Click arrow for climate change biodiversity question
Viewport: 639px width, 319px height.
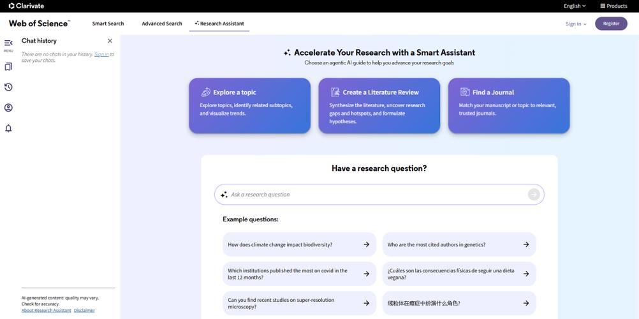366,244
